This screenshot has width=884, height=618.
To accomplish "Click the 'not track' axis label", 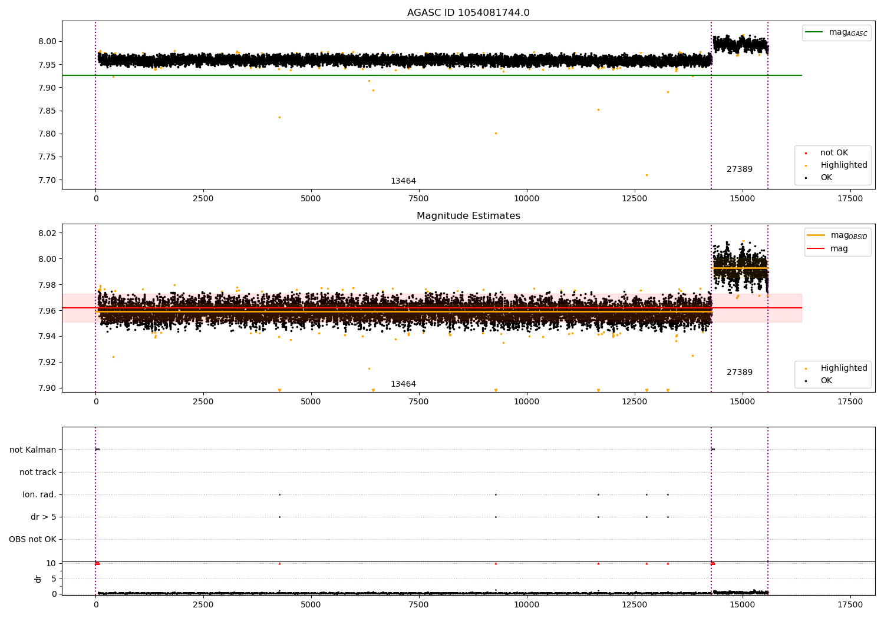I will (x=38, y=472).
